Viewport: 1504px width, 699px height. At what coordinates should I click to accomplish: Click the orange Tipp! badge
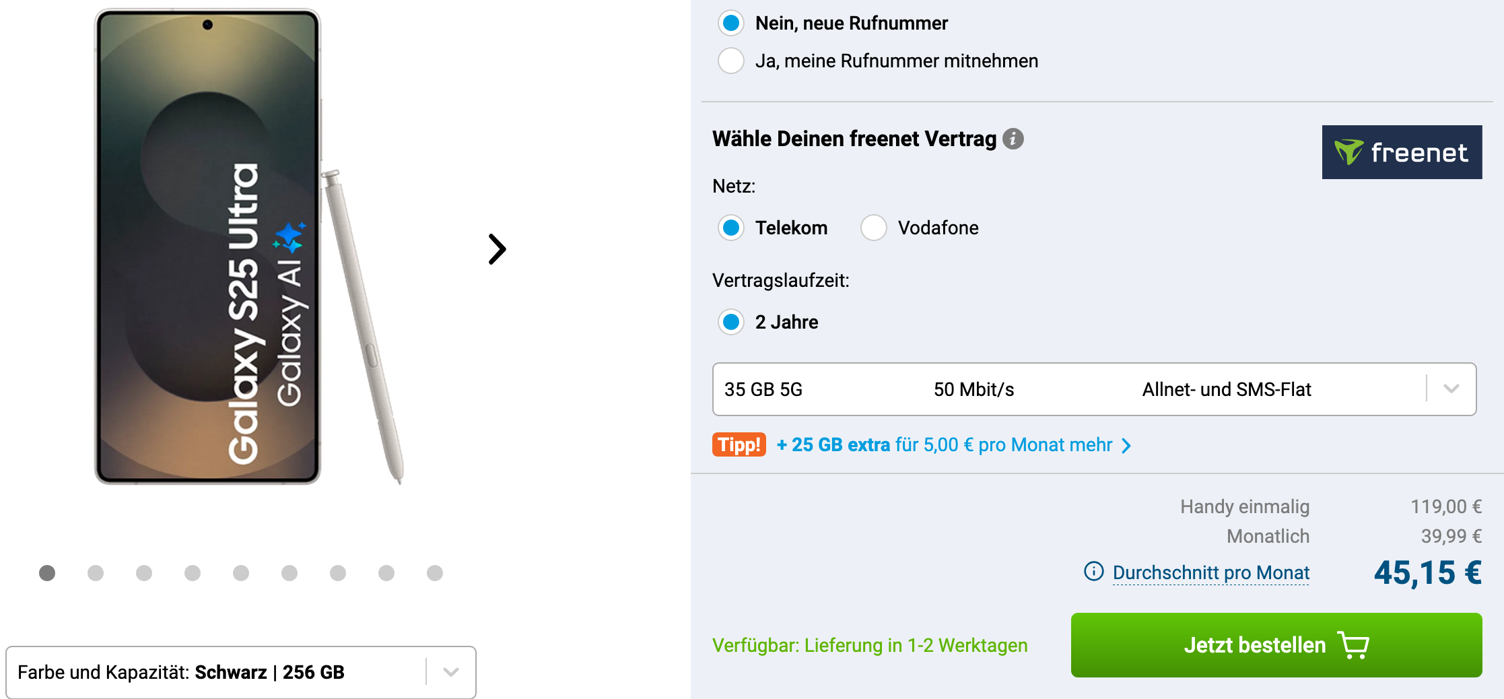click(x=739, y=444)
